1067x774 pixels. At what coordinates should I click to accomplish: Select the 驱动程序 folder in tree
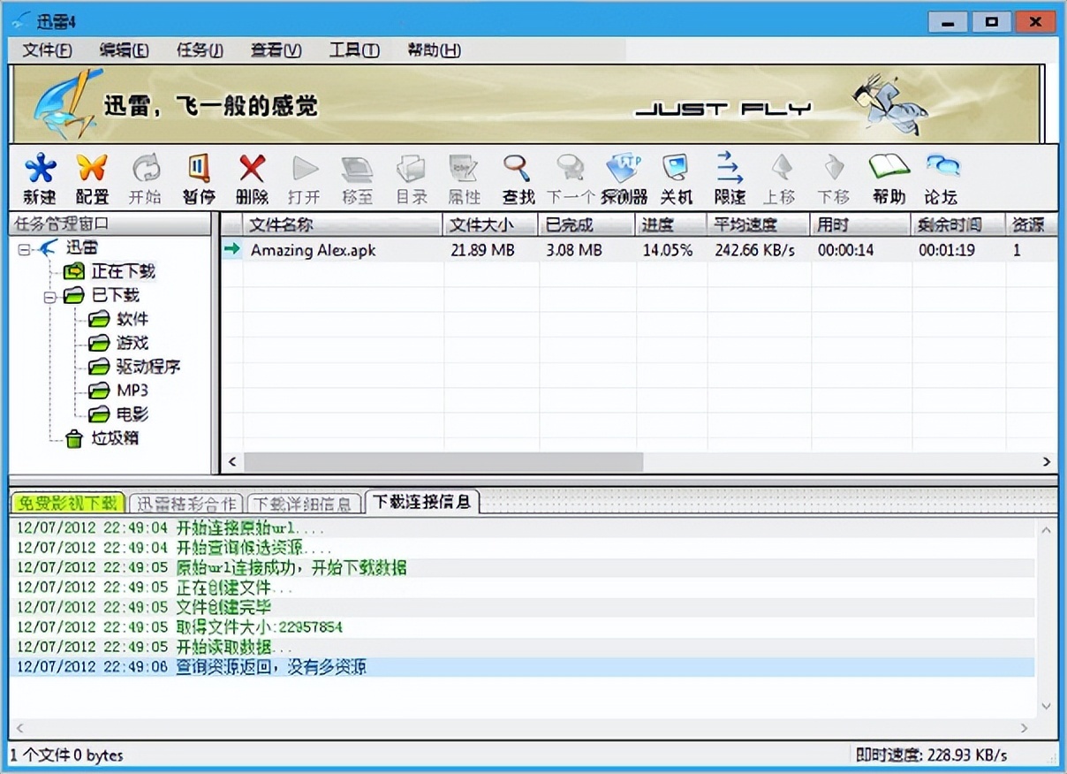click(x=148, y=367)
